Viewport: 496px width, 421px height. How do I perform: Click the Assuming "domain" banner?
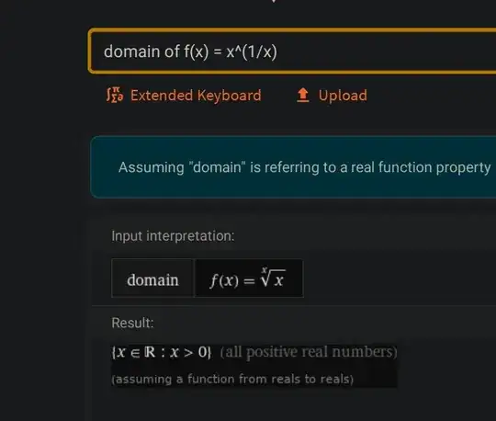coord(293,167)
